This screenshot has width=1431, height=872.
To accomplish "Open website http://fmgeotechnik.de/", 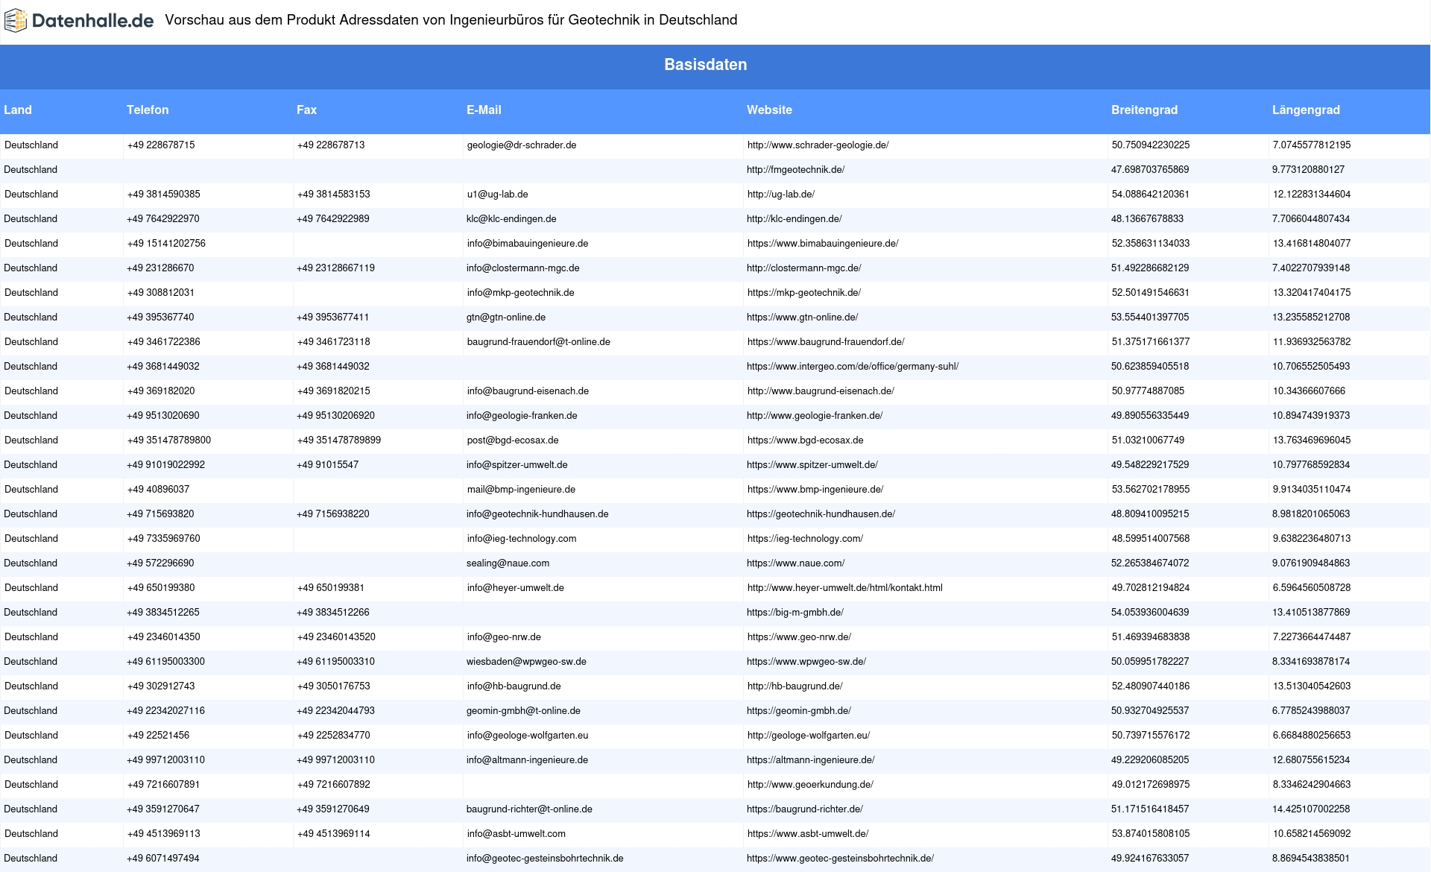I will pos(795,170).
